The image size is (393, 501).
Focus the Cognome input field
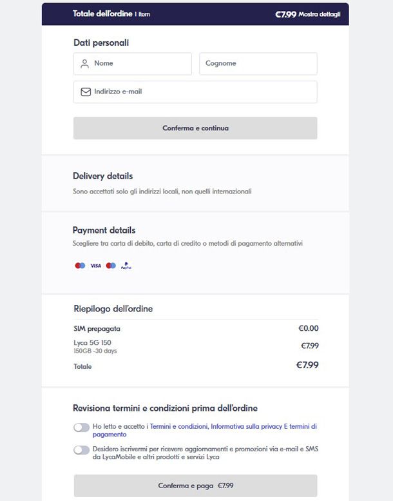[258, 64]
